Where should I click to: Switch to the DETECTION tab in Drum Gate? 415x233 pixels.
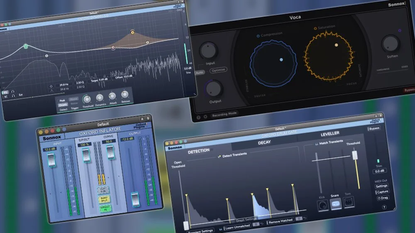(198, 151)
